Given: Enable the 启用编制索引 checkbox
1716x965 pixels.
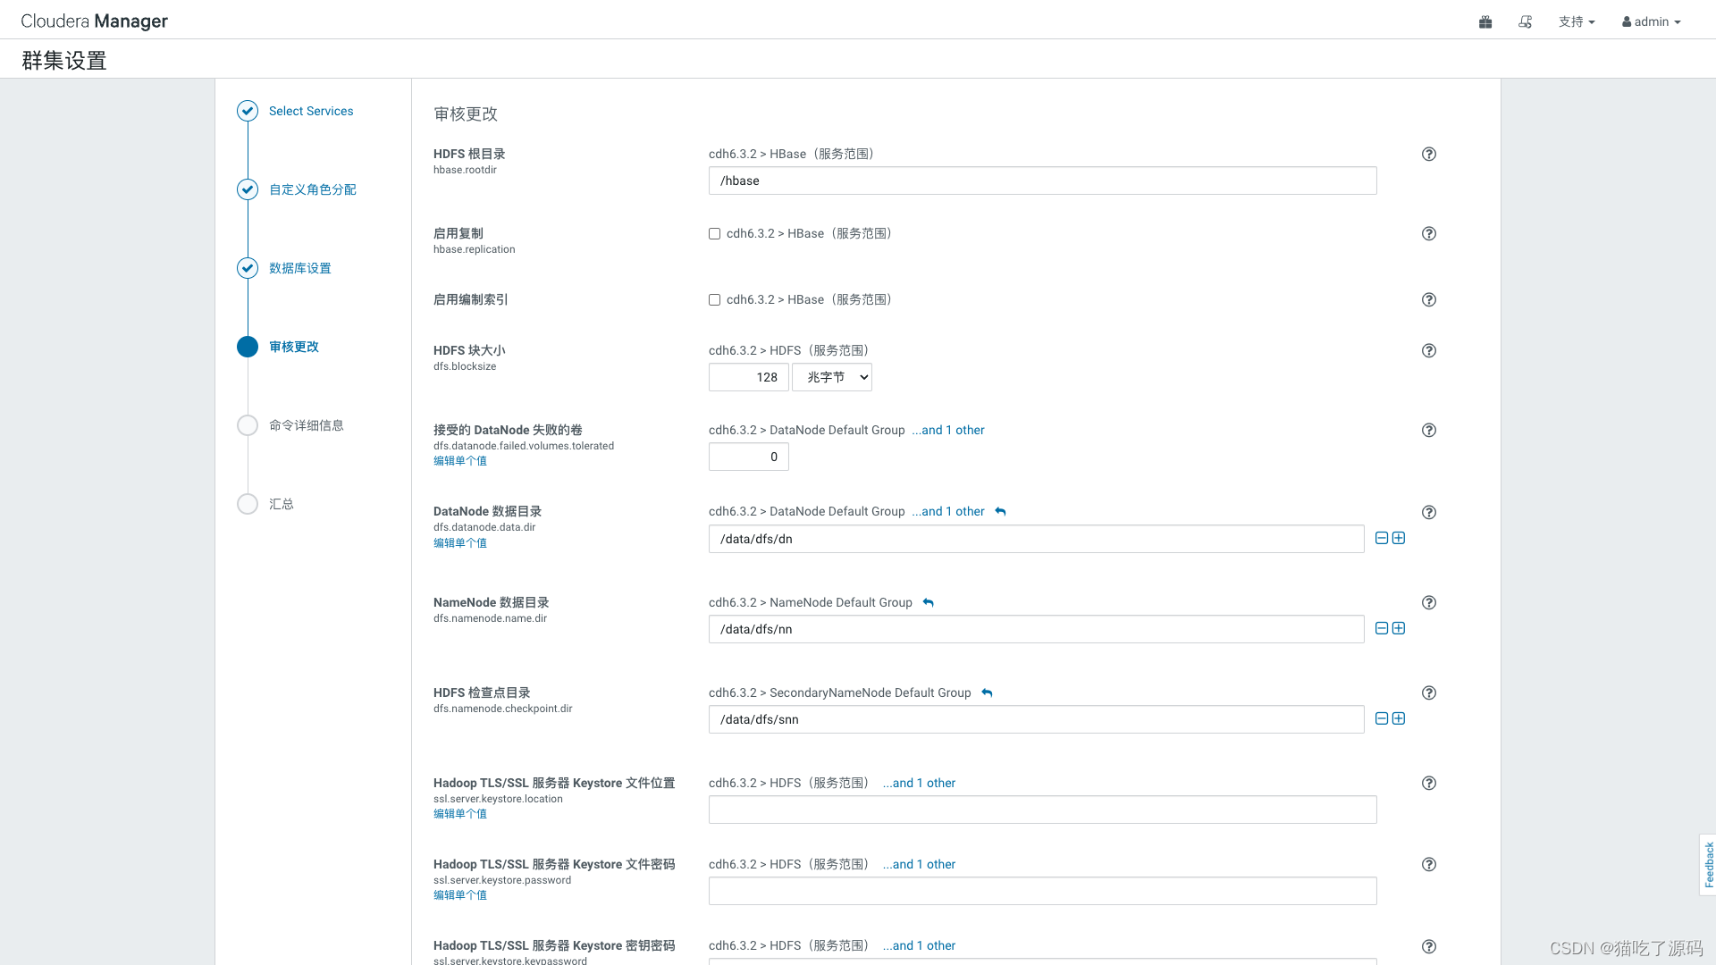Looking at the screenshot, I should [x=714, y=300].
